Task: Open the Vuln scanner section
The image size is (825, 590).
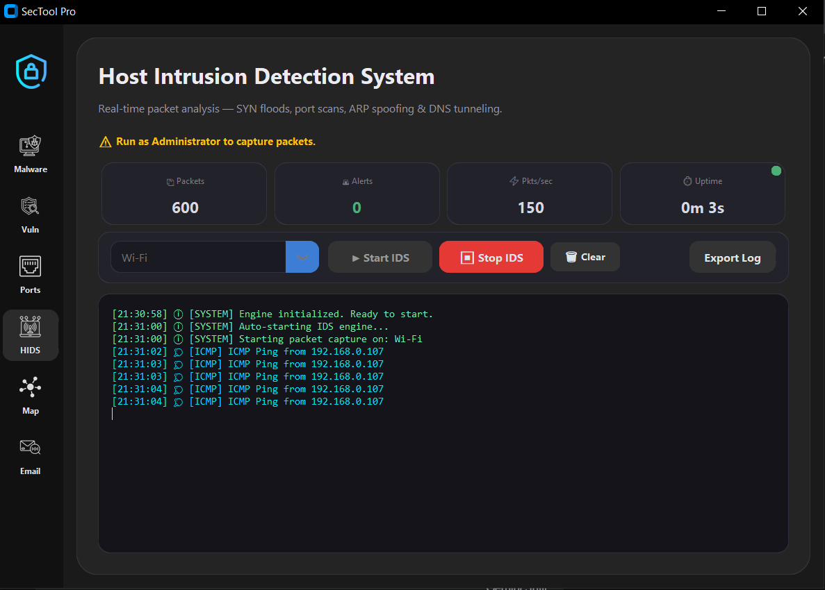Action: point(31,214)
